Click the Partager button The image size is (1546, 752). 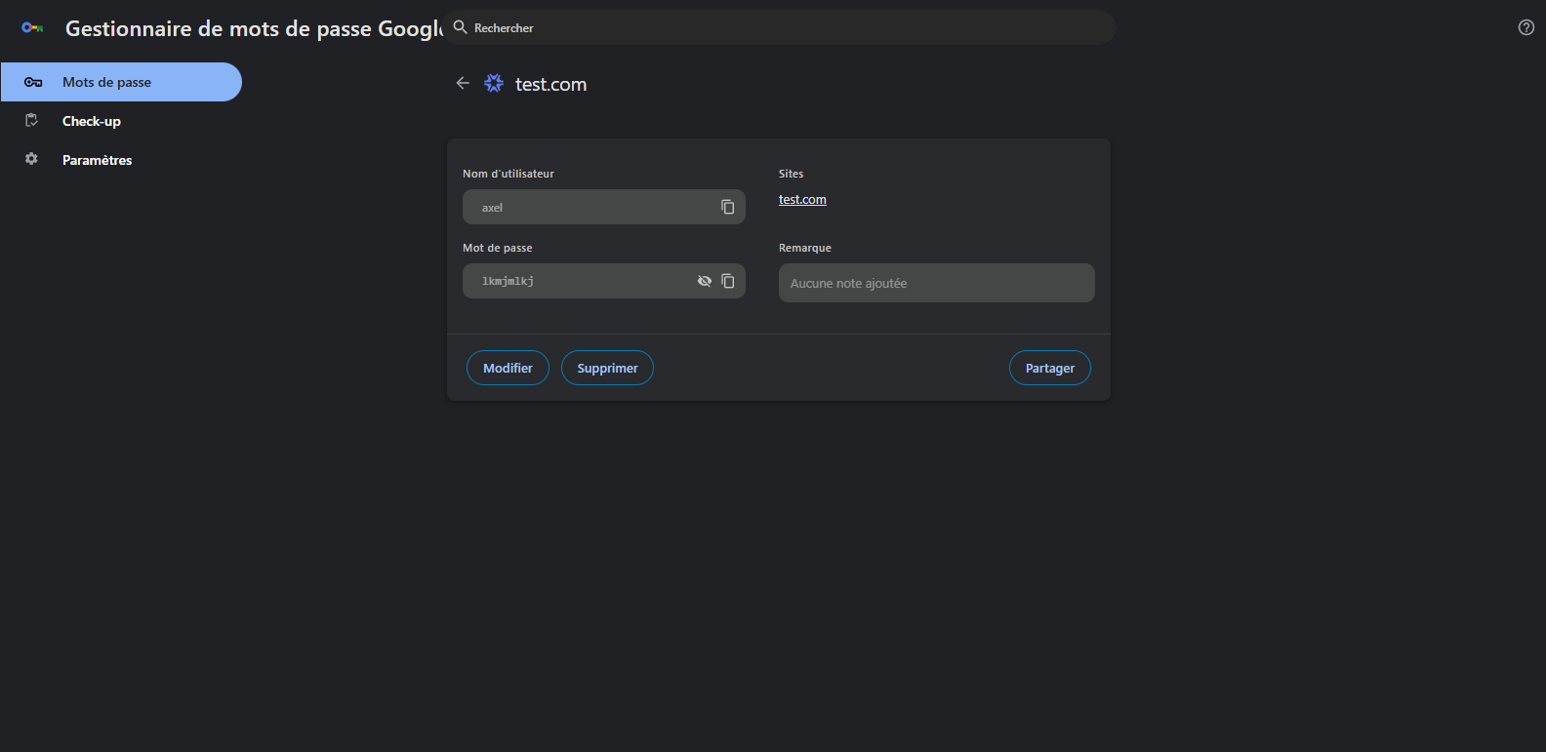point(1049,368)
